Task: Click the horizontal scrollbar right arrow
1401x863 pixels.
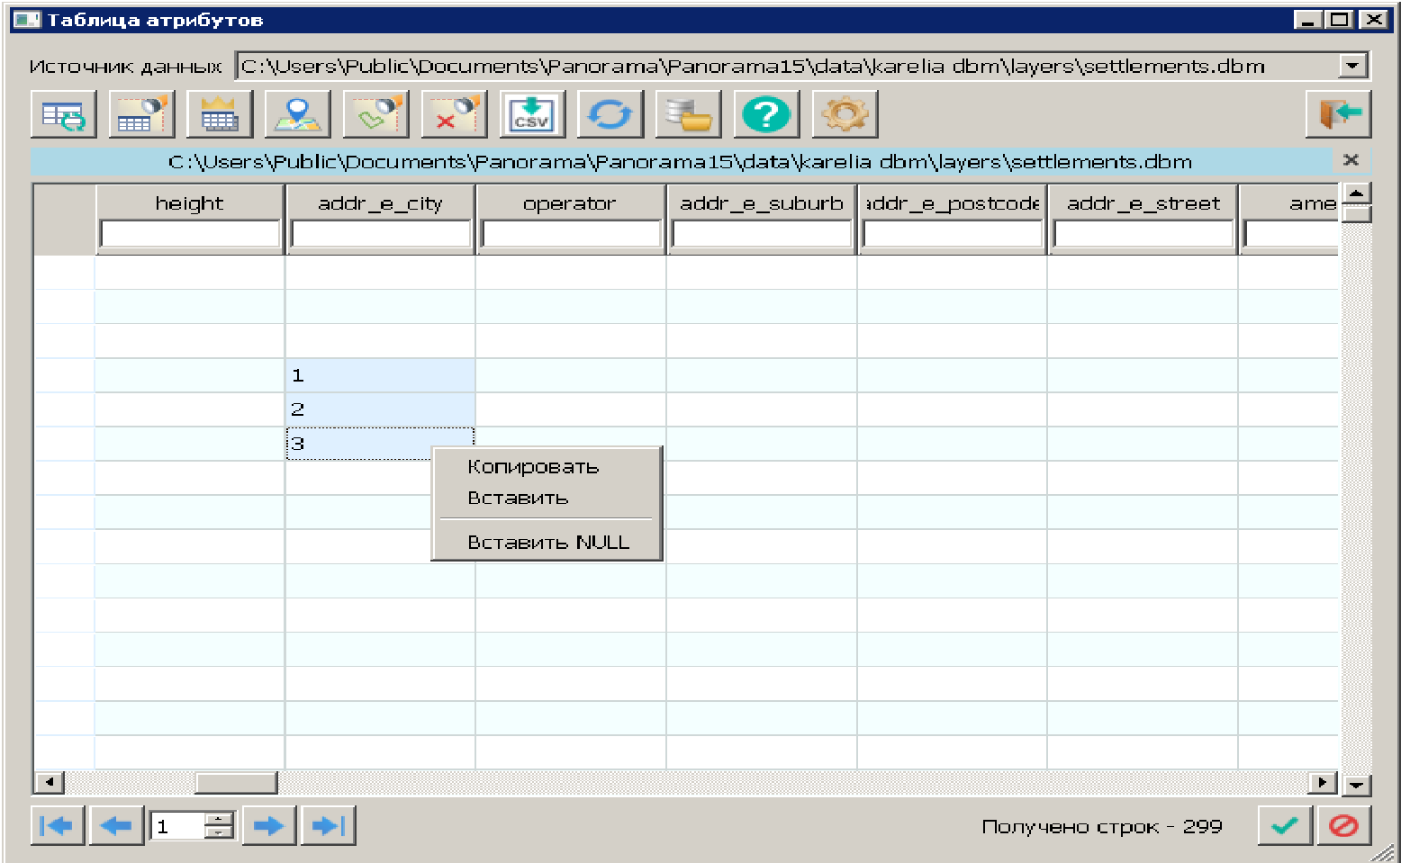Action: [x=1322, y=782]
